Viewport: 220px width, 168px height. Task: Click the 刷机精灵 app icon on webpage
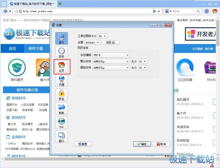17,68
